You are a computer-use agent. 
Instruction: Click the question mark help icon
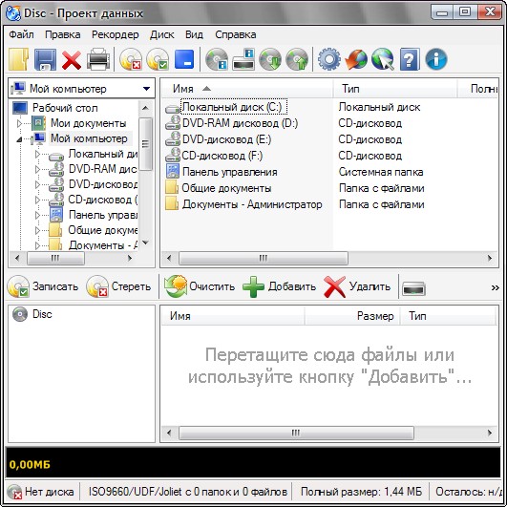[410, 59]
